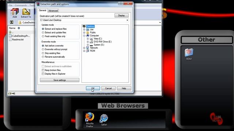The width and height of the screenshot is (234, 131).
Task: Click the Save settings button
Action: point(60,80)
